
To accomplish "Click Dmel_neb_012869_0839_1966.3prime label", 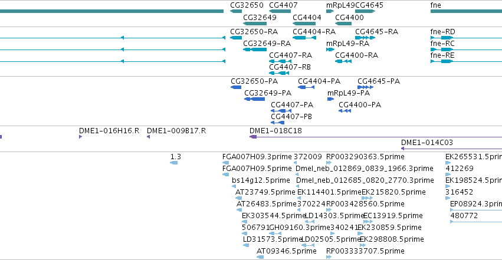I will pos(365,169).
